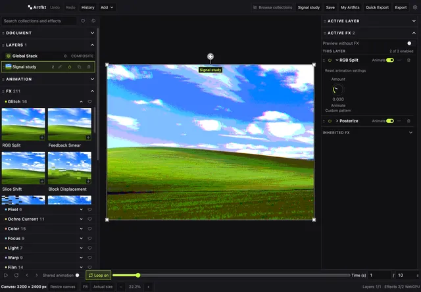
Task: Delete the Posterize effect
Action: pyautogui.click(x=409, y=121)
